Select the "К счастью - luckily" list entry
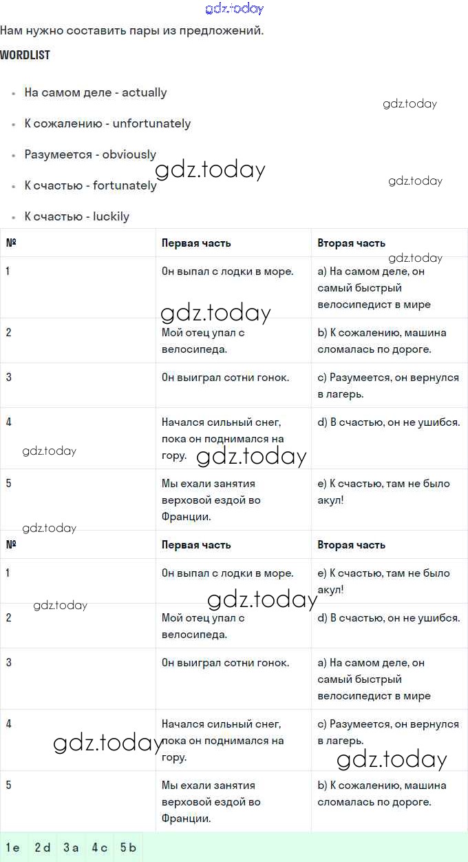This screenshot has height=862, width=468. coord(76,216)
